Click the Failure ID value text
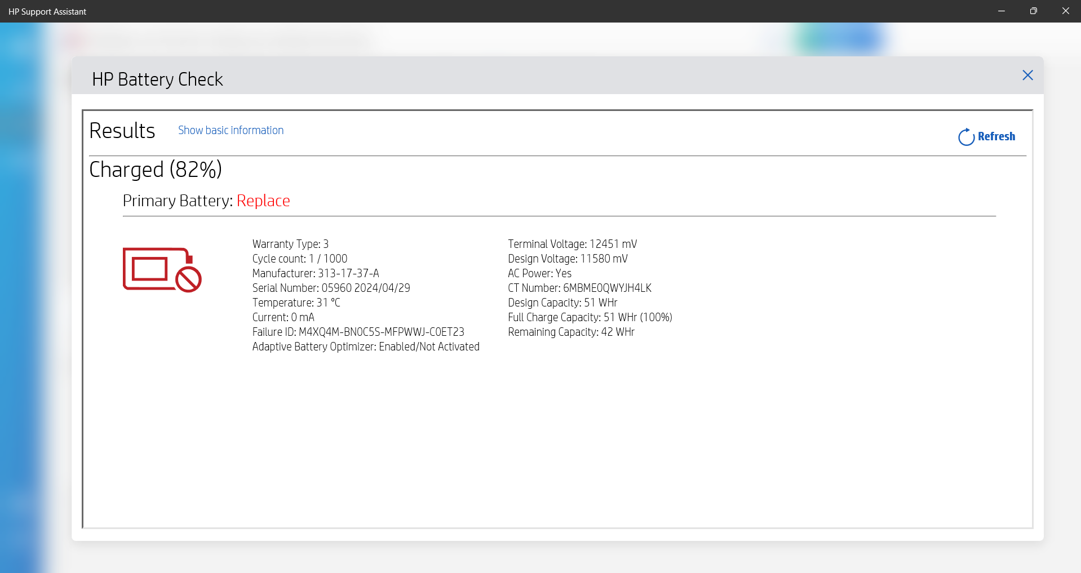This screenshot has height=573, width=1081. click(x=358, y=332)
